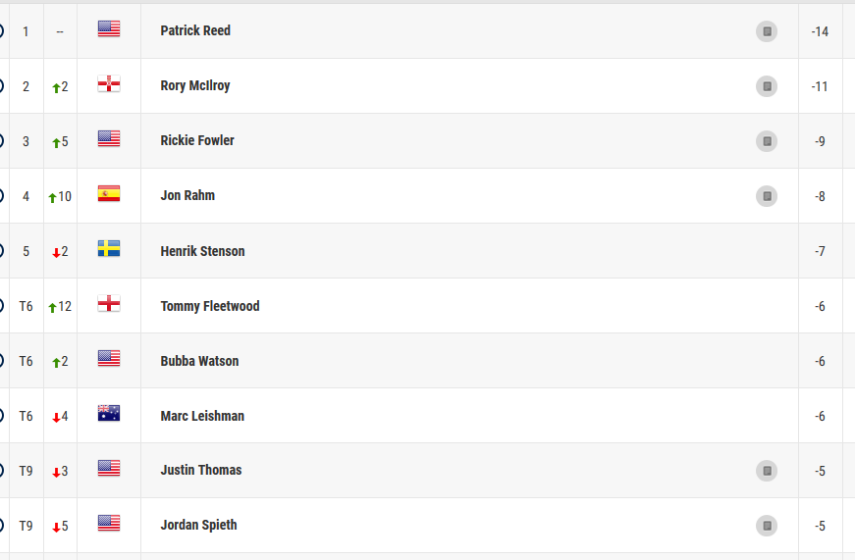855x560 pixels.
Task: Open the gray round icon in Justin Thomas's row
Action: tap(767, 471)
